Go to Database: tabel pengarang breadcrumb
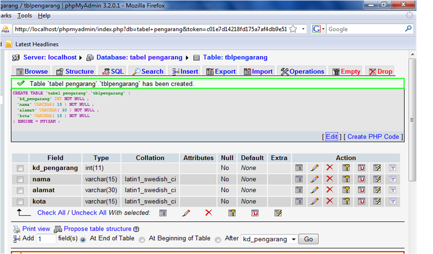Image resolution: width=433 pixels, height=254 pixels. (x=139, y=57)
